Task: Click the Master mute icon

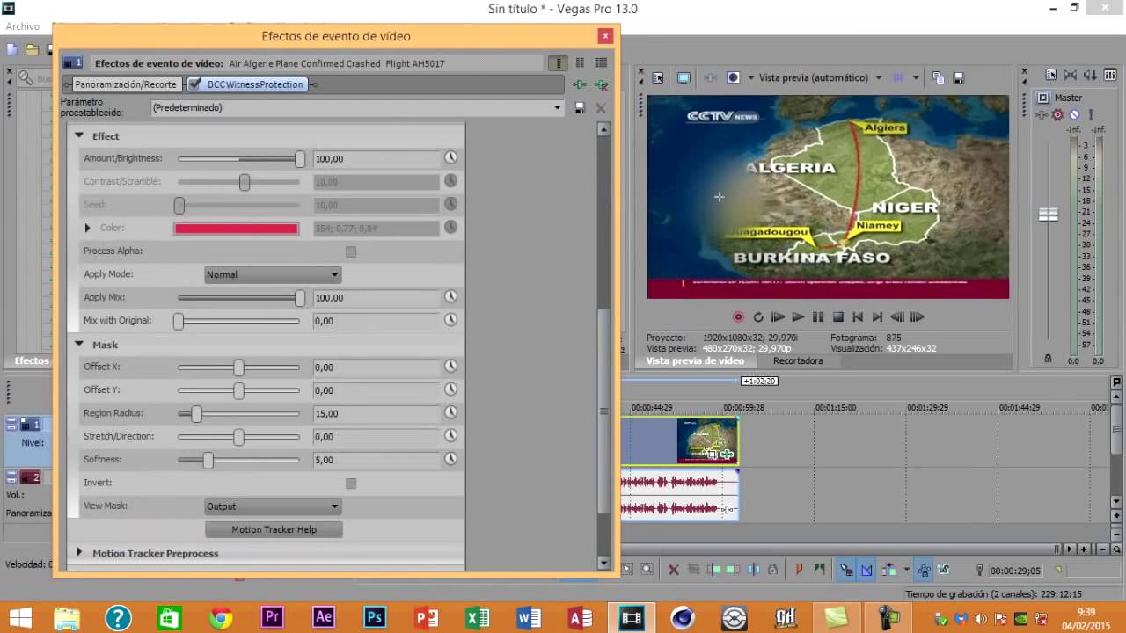Action: [x=1074, y=115]
